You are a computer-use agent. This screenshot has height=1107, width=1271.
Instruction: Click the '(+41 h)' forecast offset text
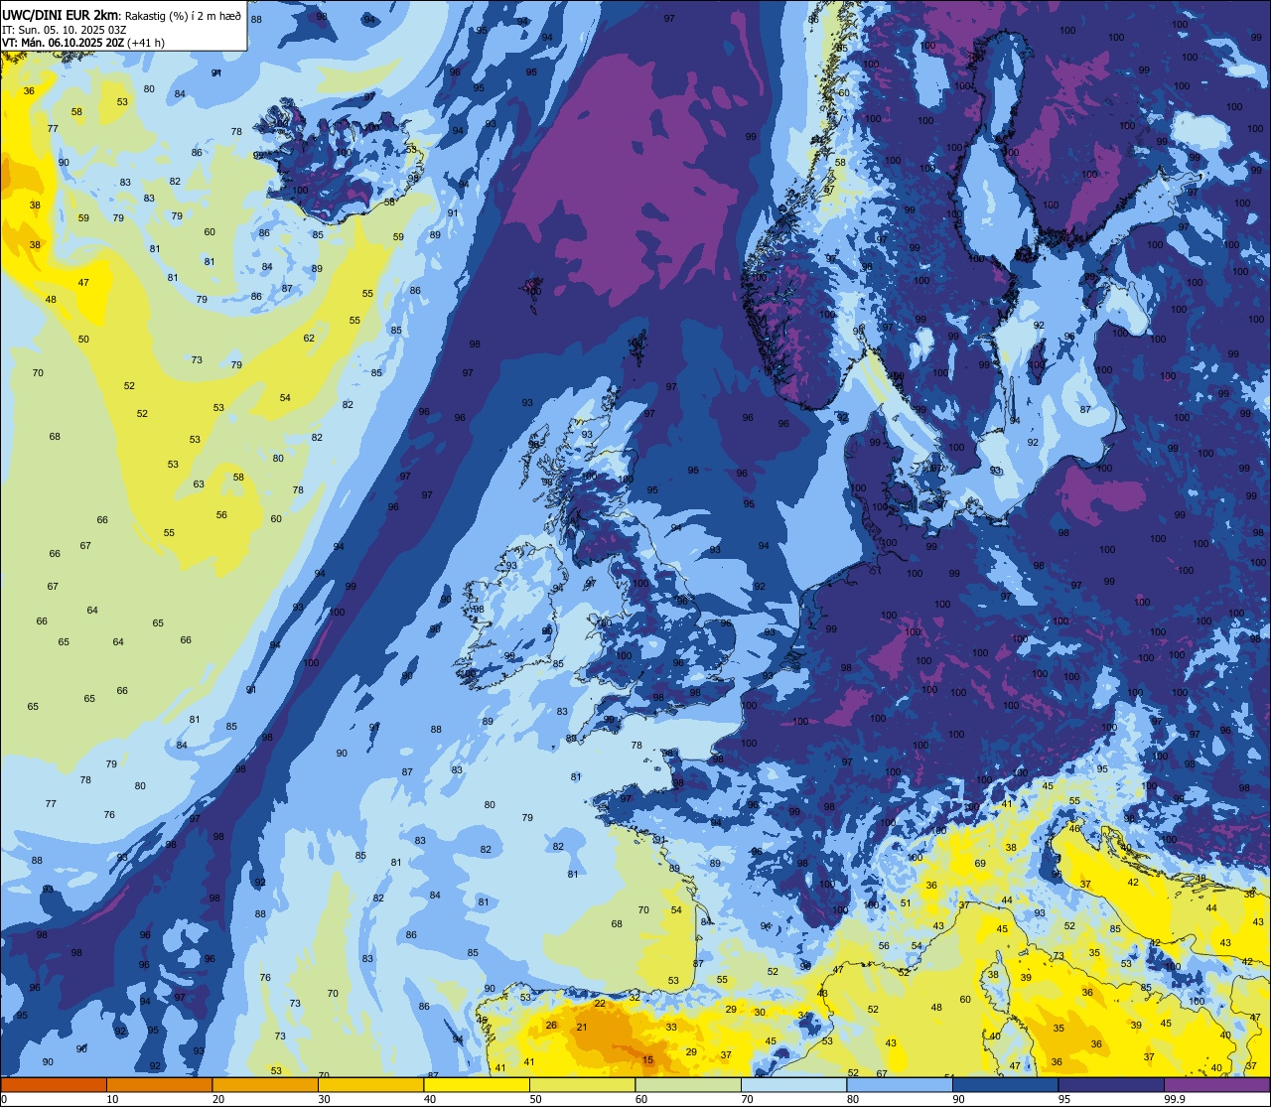[146, 43]
